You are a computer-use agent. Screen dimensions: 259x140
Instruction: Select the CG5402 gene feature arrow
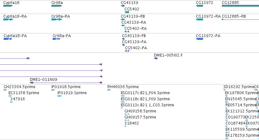click(x=127, y=12)
